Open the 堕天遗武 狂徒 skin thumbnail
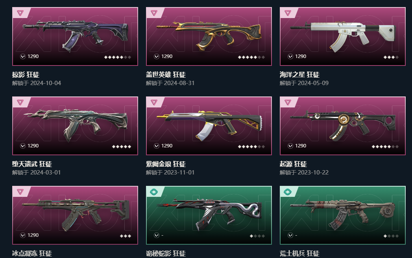This screenshot has width=412, height=258. click(x=75, y=124)
